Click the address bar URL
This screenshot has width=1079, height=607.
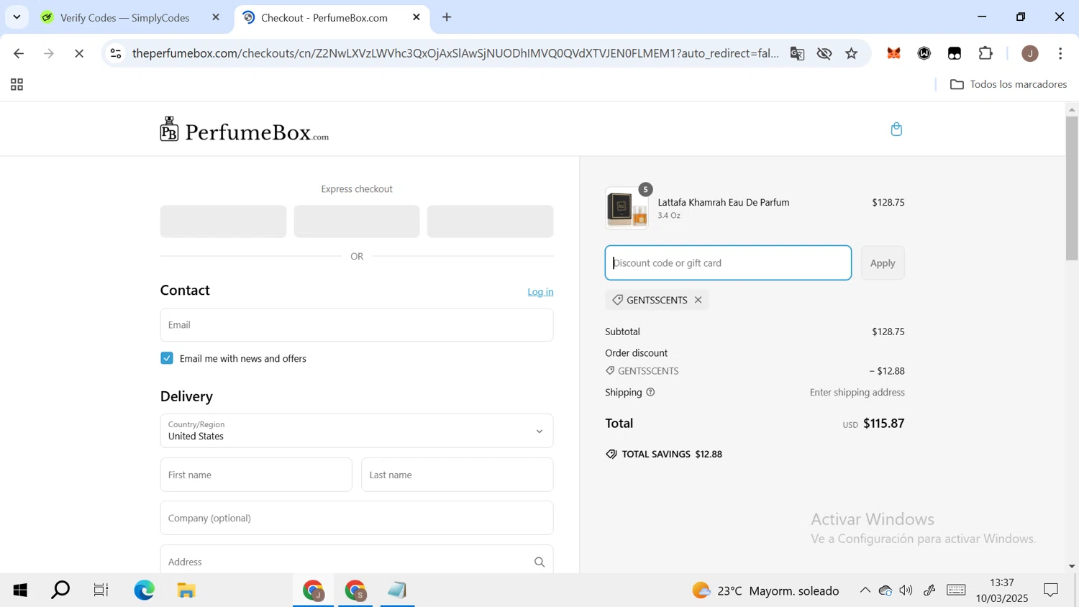[455, 53]
